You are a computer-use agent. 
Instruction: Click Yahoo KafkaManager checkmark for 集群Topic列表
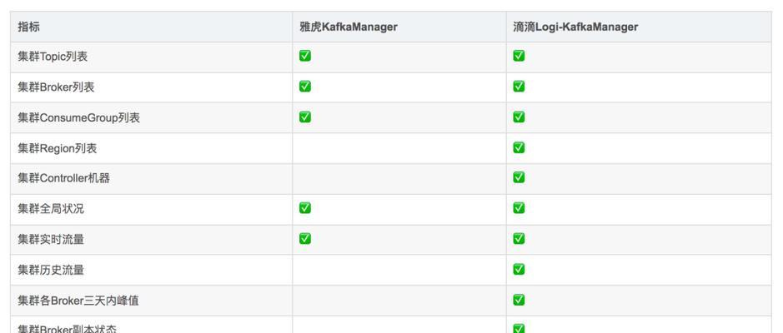[305, 56]
